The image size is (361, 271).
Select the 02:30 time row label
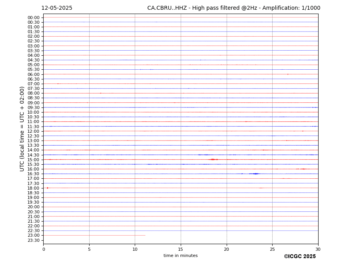pos(33,41)
